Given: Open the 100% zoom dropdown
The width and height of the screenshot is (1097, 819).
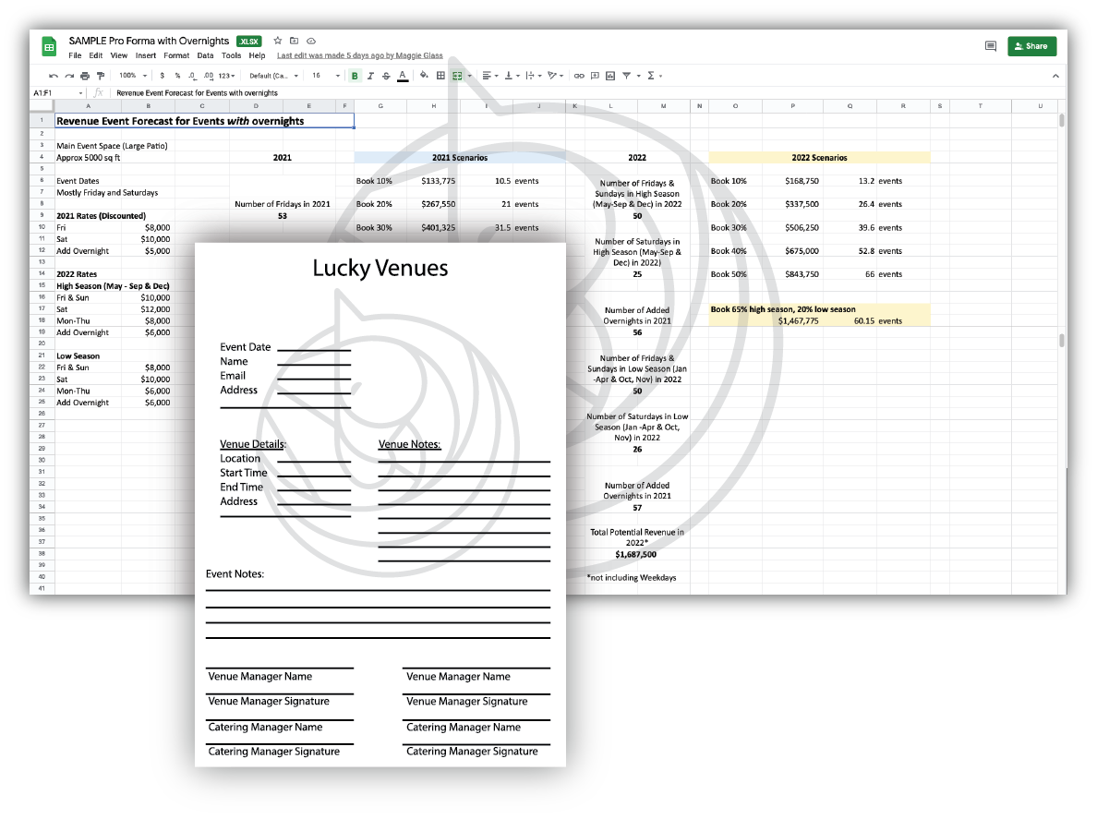Looking at the screenshot, I should [x=133, y=76].
